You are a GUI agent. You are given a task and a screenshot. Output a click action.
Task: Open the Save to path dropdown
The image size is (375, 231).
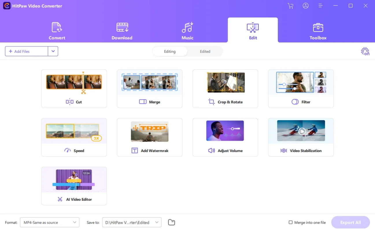click(x=132, y=222)
